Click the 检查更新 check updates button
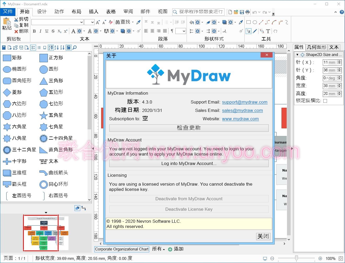 [189, 128]
